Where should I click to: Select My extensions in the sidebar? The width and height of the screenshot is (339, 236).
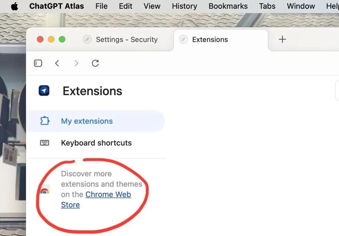[x=87, y=121]
